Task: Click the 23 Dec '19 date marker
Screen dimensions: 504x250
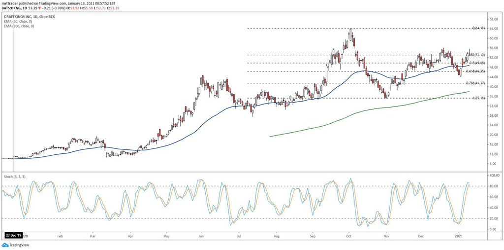Action: click(x=13, y=236)
